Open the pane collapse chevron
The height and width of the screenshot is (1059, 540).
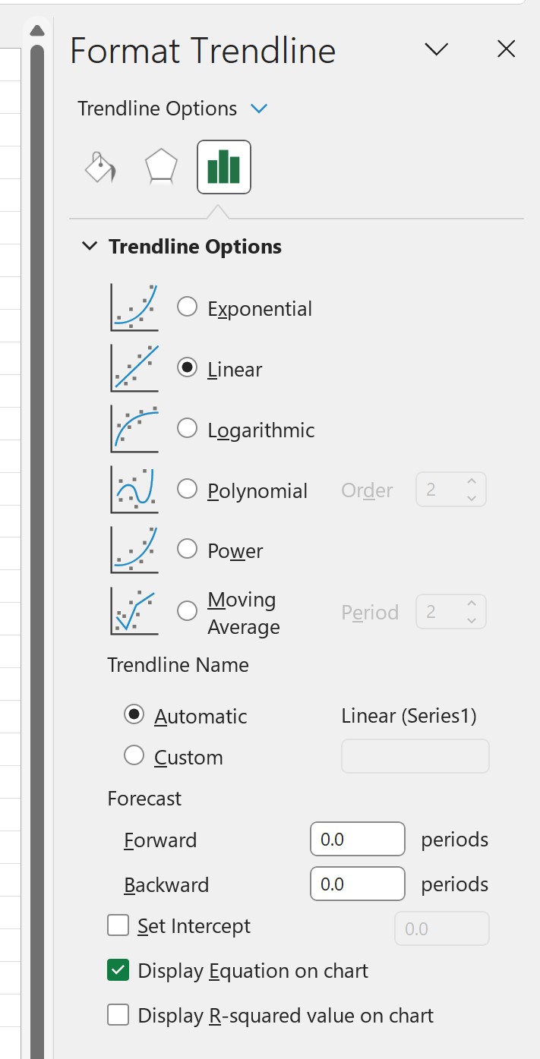437,49
